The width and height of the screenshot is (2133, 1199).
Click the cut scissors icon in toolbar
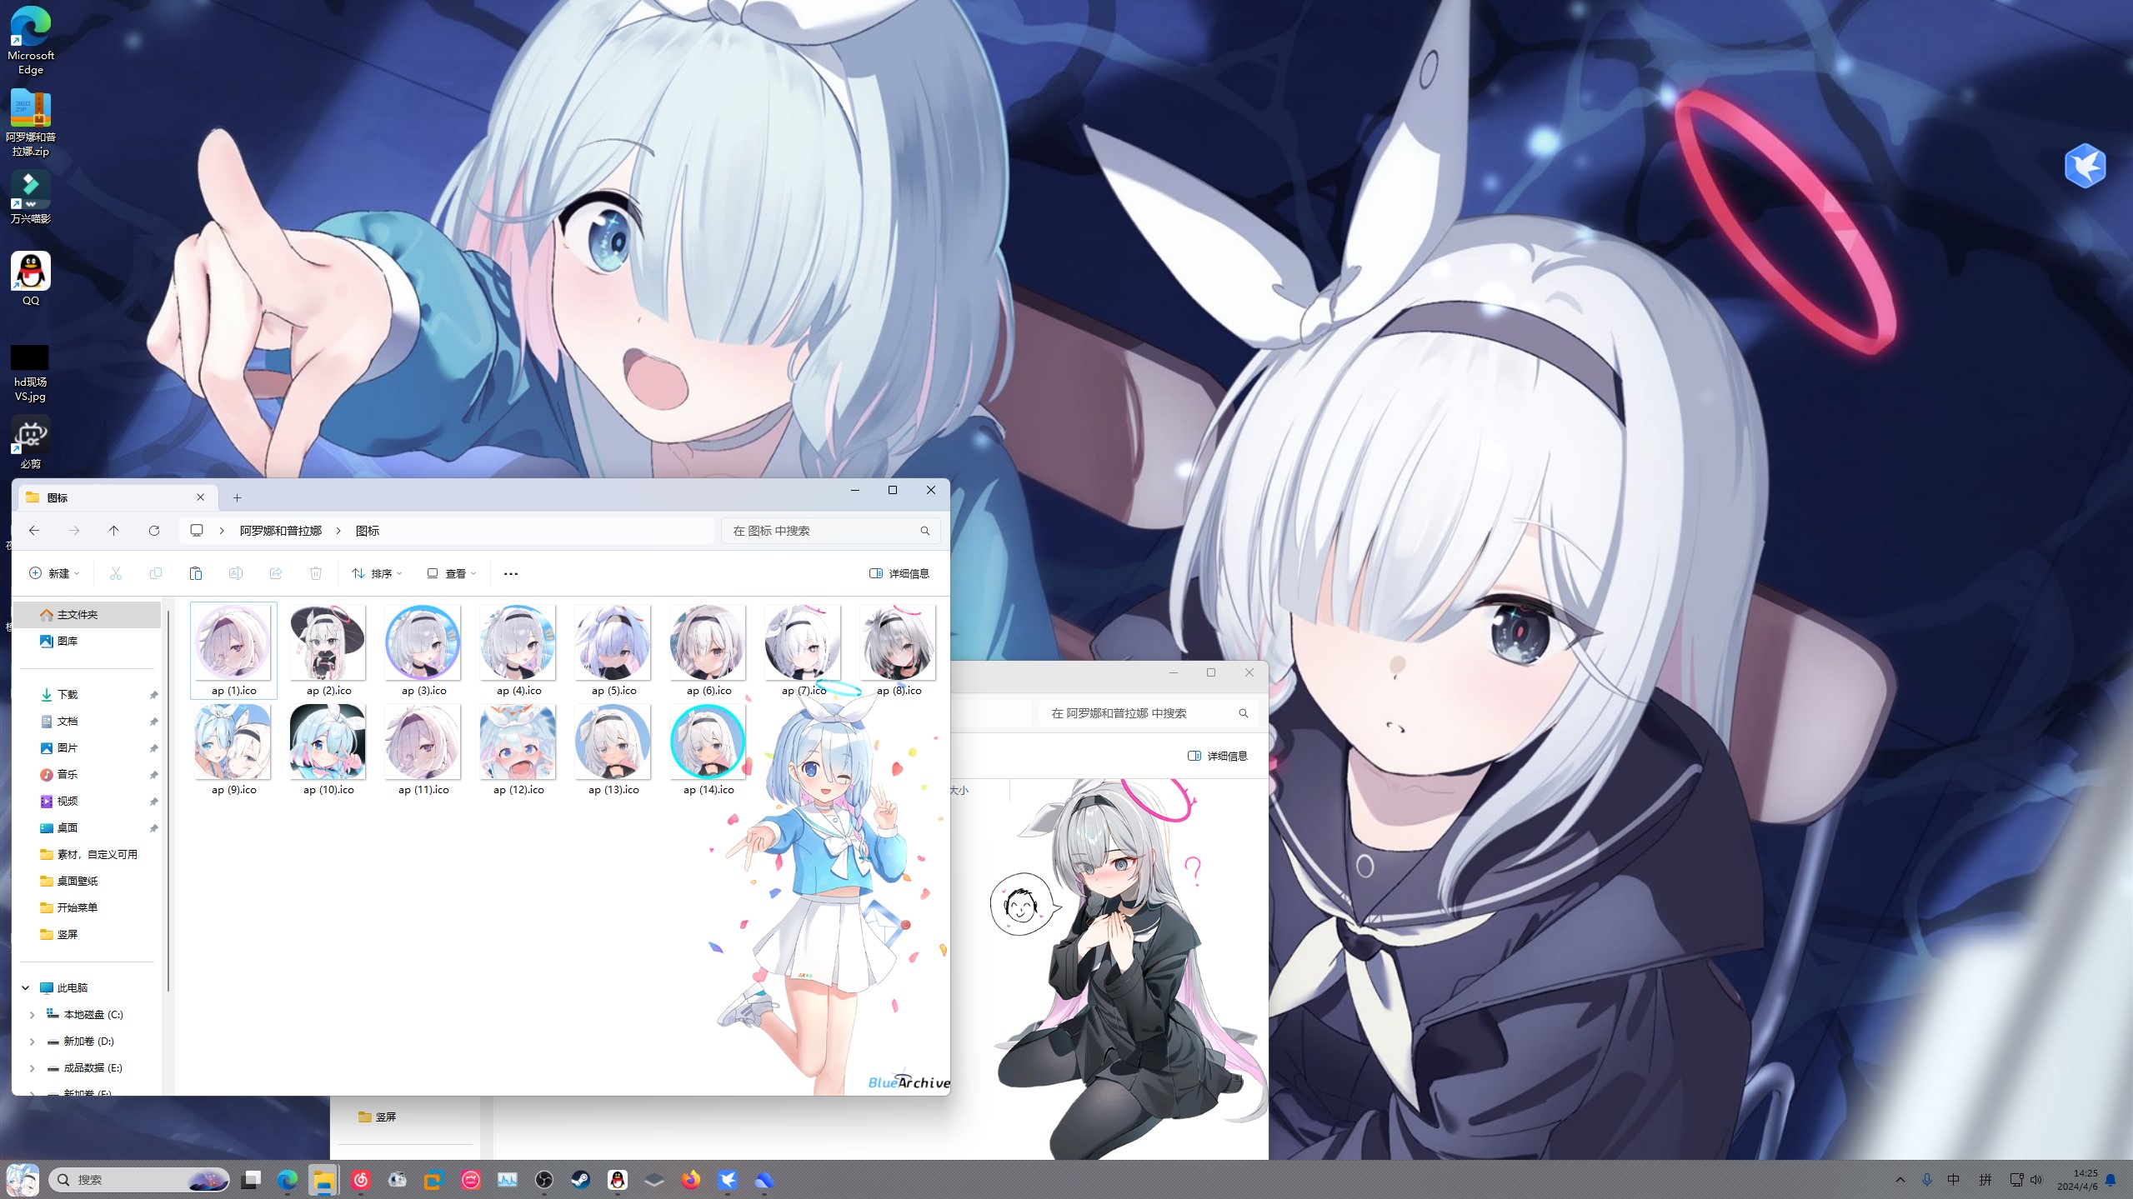[x=116, y=573]
